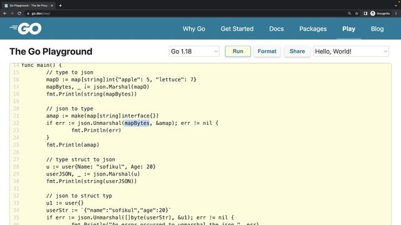Click line "amap := make(map[string]interface{})"
401x225 pixels.
click(102, 116)
